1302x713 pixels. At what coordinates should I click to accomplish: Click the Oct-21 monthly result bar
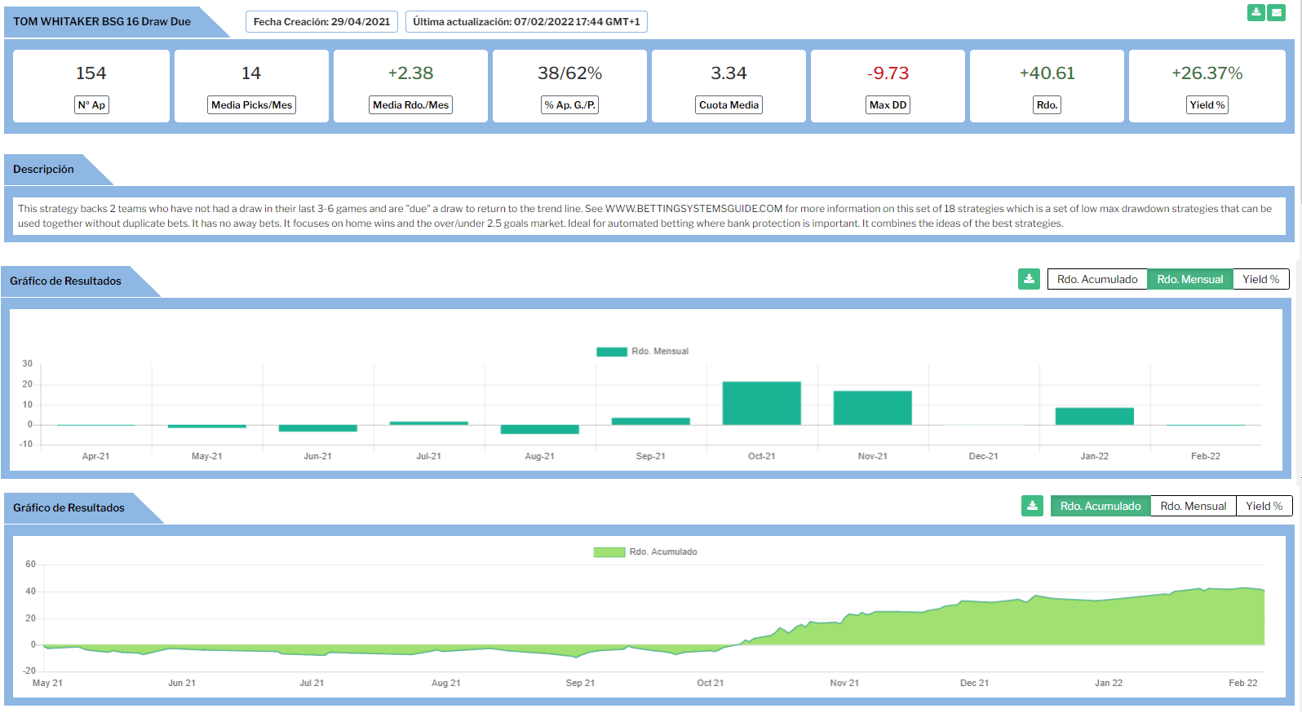tap(761, 403)
